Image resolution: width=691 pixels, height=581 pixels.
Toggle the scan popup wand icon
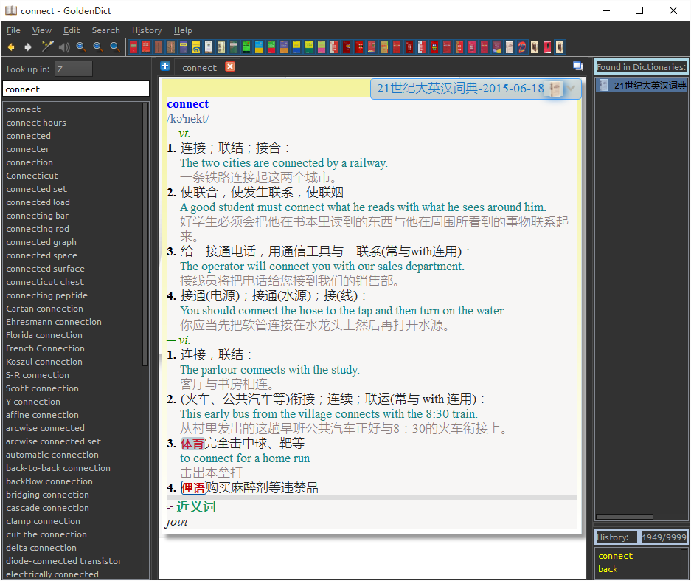pyautogui.click(x=47, y=47)
